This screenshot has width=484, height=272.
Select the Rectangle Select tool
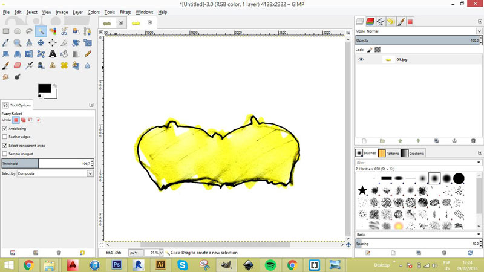click(6, 31)
